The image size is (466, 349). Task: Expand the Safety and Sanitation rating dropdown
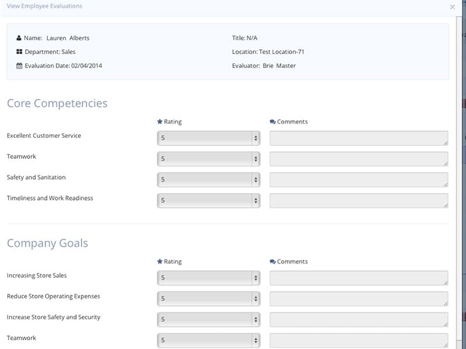pos(209,180)
